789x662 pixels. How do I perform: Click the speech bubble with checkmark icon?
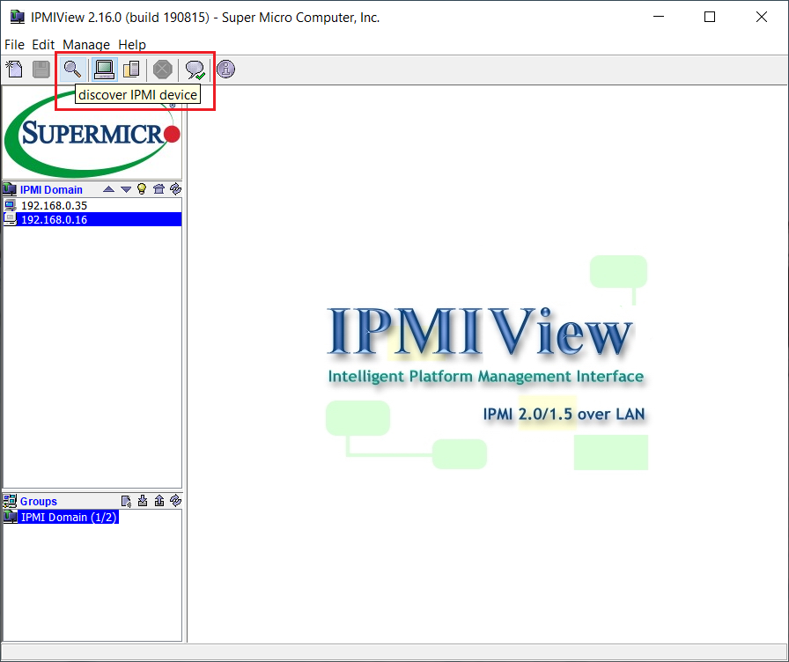tap(195, 70)
